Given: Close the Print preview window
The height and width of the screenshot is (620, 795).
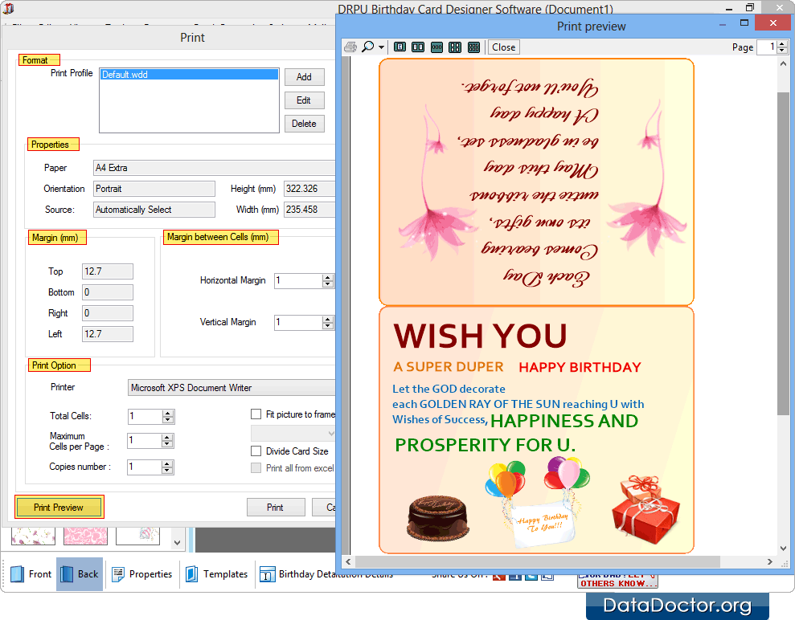Looking at the screenshot, I should (772, 22).
